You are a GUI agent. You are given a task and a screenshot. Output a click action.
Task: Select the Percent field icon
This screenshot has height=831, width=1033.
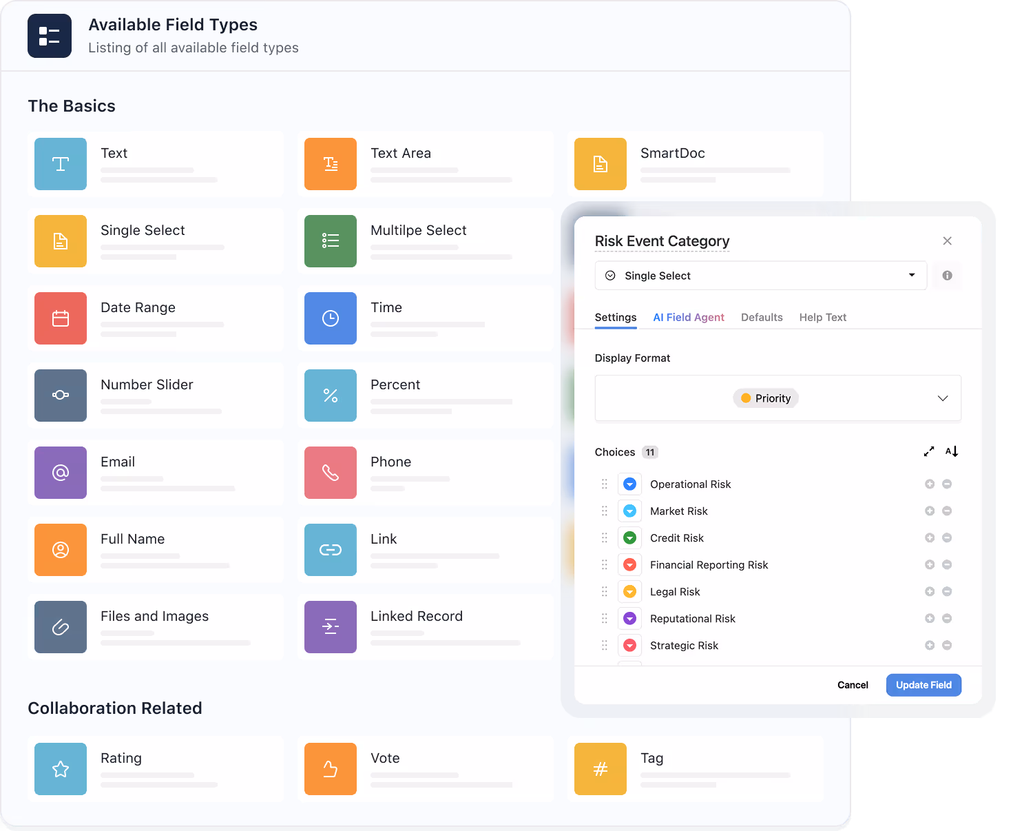click(331, 396)
